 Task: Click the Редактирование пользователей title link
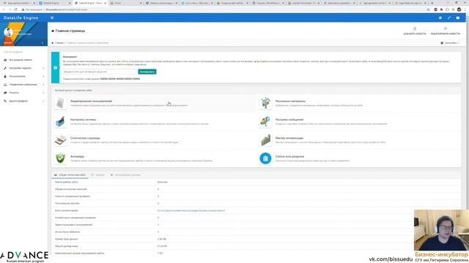pos(91,101)
